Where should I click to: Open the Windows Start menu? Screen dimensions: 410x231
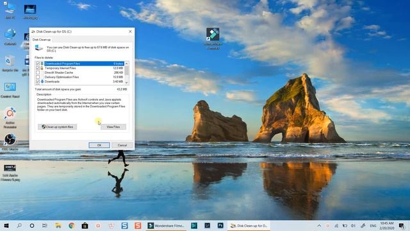pyautogui.click(x=6, y=225)
